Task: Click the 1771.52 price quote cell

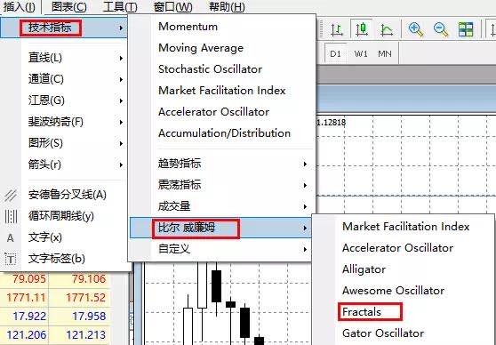Action: coord(85,298)
